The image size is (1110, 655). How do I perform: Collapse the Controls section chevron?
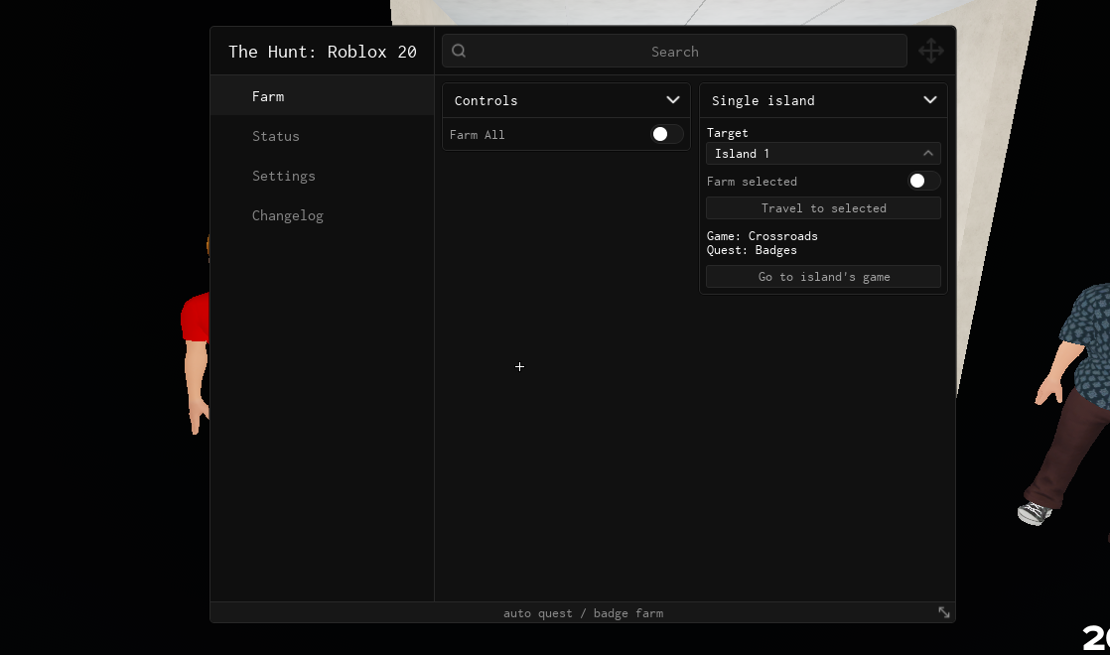pyautogui.click(x=673, y=100)
